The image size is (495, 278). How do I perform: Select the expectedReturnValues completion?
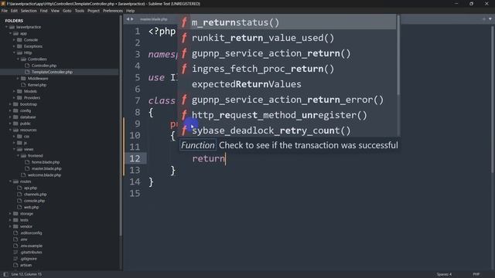click(x=287, y=84)
